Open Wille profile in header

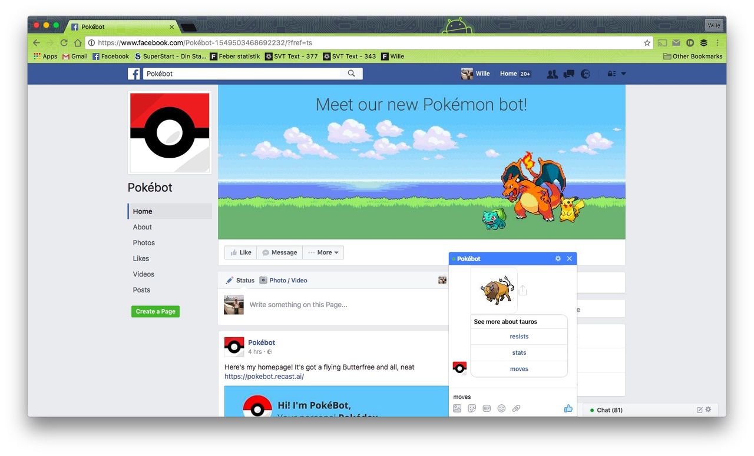pos(476,74)
